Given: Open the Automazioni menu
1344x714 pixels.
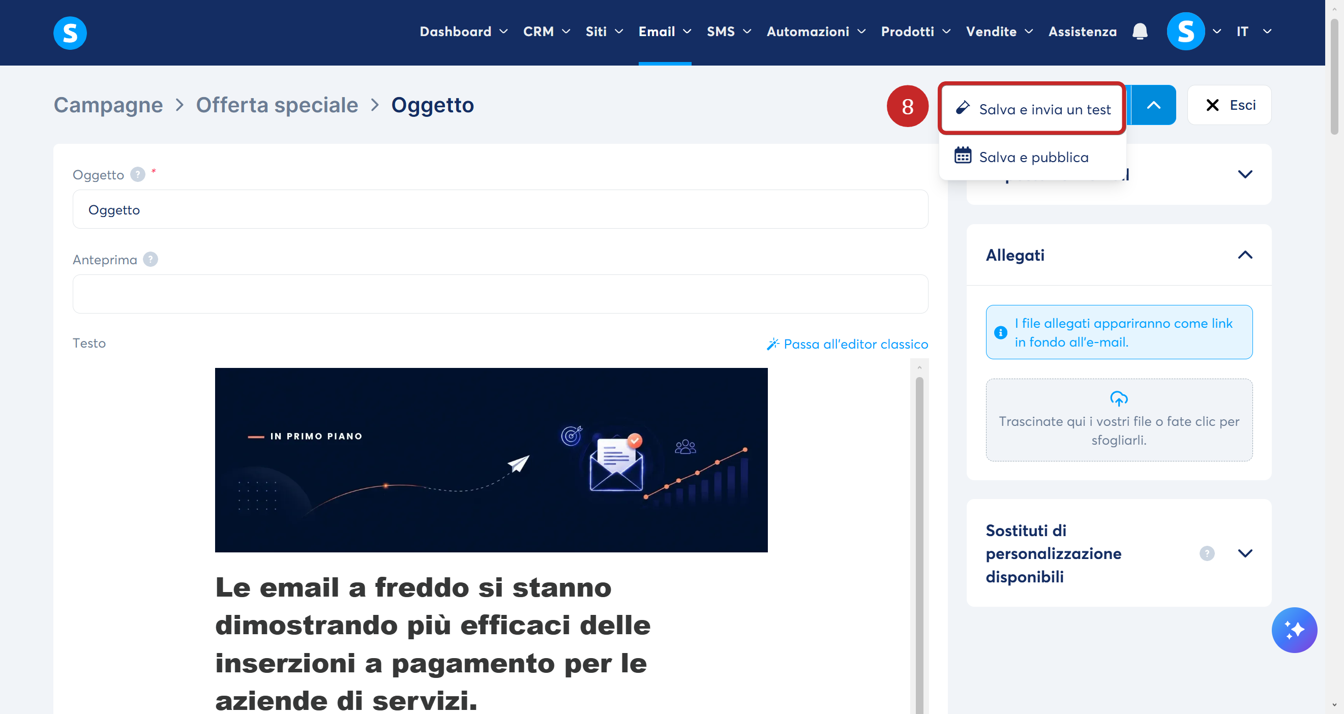Looking at the screenshot, I should point(816,32).
